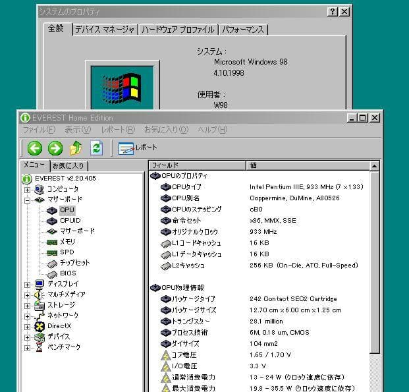This screenshot has height=392, width=409.
Task: Open ハードウェア プロファイル tab in System Properties
Action: coord(178,30)
